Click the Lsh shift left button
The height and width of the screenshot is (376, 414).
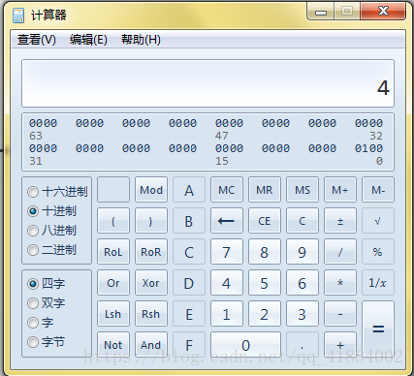(113, 314)
